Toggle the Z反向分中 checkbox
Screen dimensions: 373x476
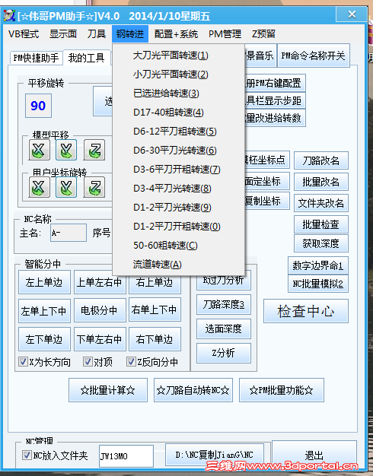131,361
